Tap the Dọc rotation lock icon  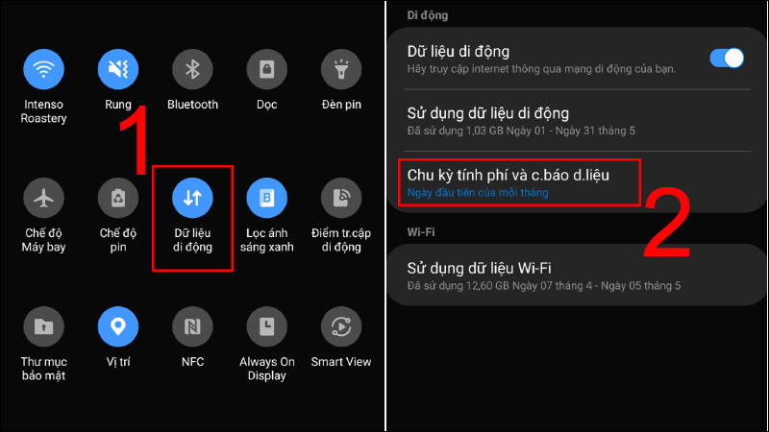267,69
